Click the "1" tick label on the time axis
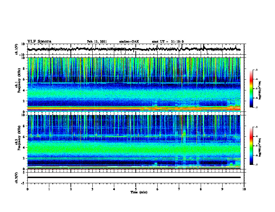This screenshot has height=212, width=275. (x=49, y=189)
